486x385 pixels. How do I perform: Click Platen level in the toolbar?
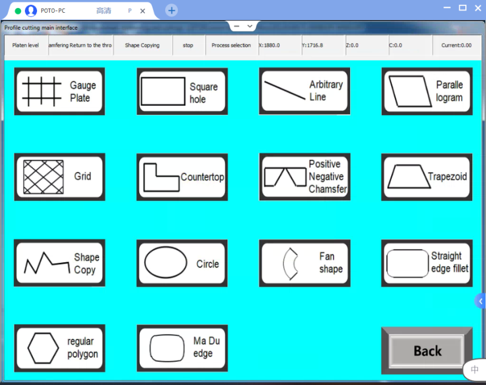tap(26, 46)
